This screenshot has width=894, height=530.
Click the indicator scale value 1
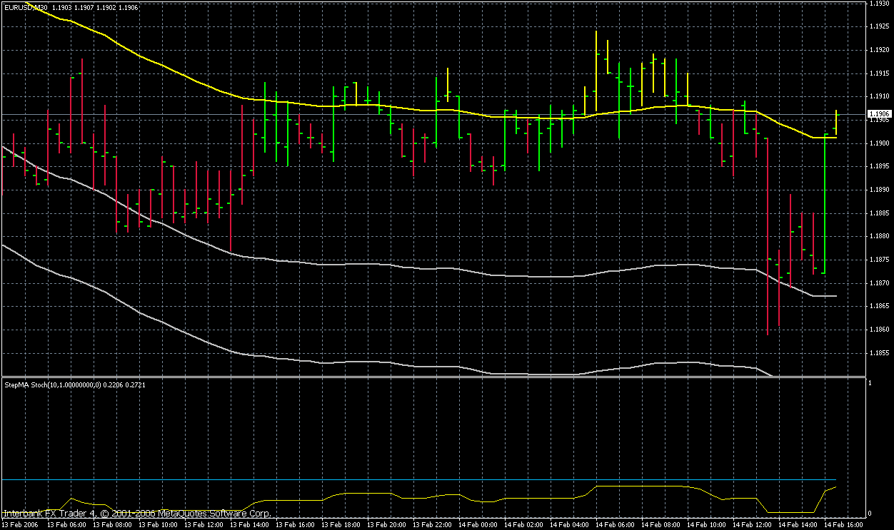pyautogui.click(x=869, y=383)
